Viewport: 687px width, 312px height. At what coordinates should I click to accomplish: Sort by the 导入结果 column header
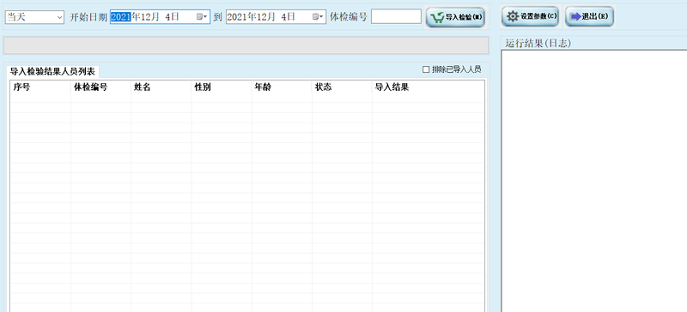tap(428, 87)
